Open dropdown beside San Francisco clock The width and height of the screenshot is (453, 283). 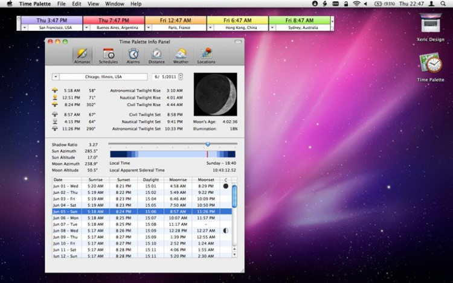coord(25,28)
